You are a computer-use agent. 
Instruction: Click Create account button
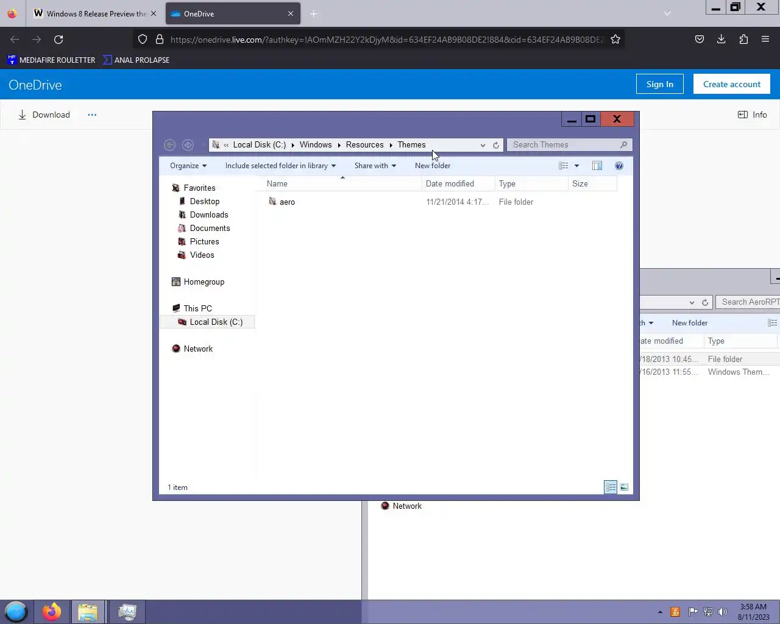pos(732,84)
